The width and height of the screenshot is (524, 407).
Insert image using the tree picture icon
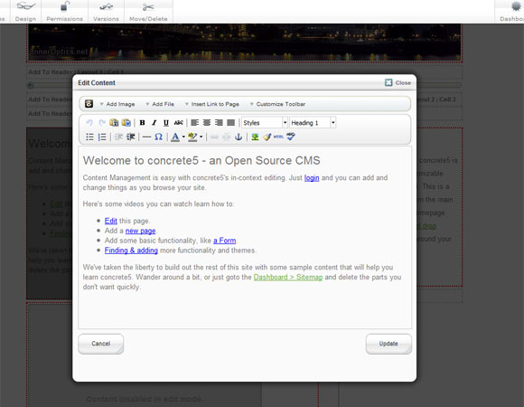(x=255, y=137)
